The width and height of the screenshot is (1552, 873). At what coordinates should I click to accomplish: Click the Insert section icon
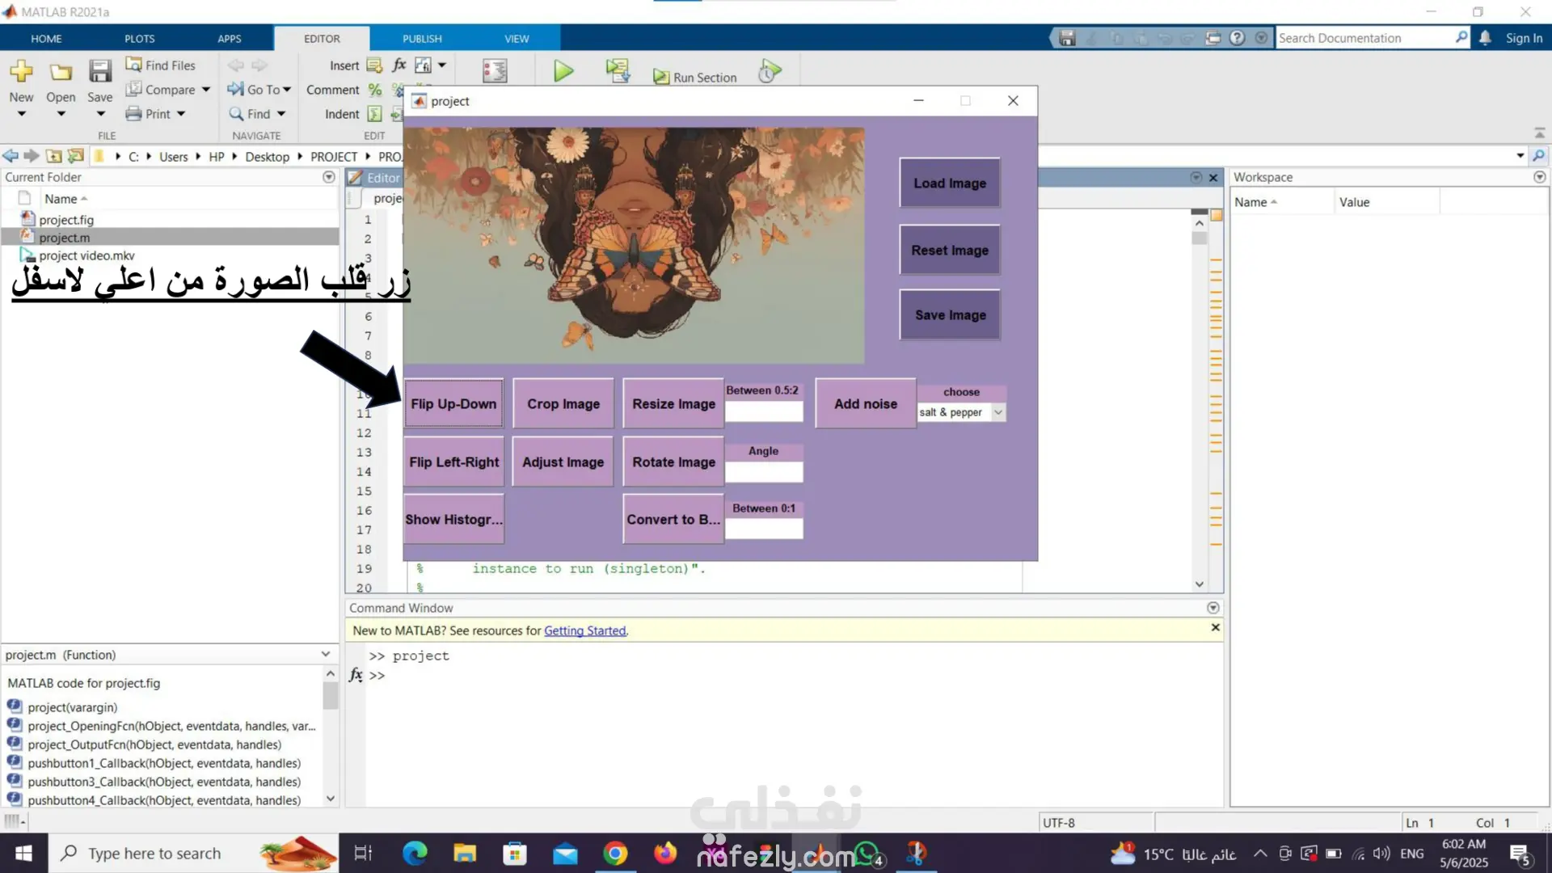coord(374,65)
